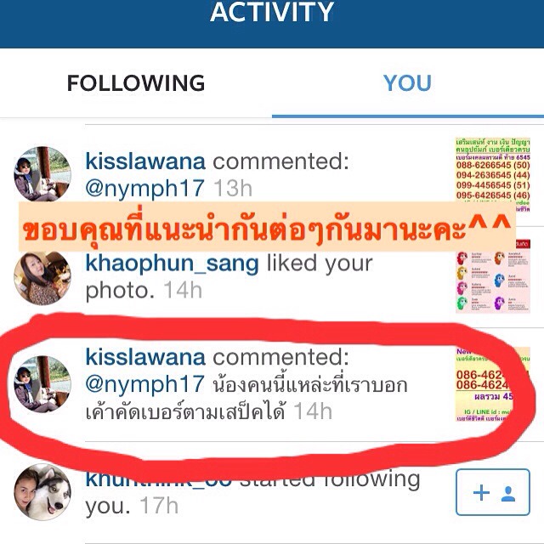Open the 086-462 number post thumbnail
Screen dimensions: 544x544
[x=493, y=384]
